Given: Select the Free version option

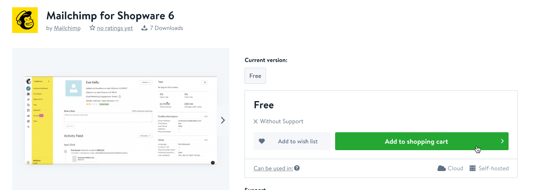Looking at the screenshot, I should coord(255,76).
